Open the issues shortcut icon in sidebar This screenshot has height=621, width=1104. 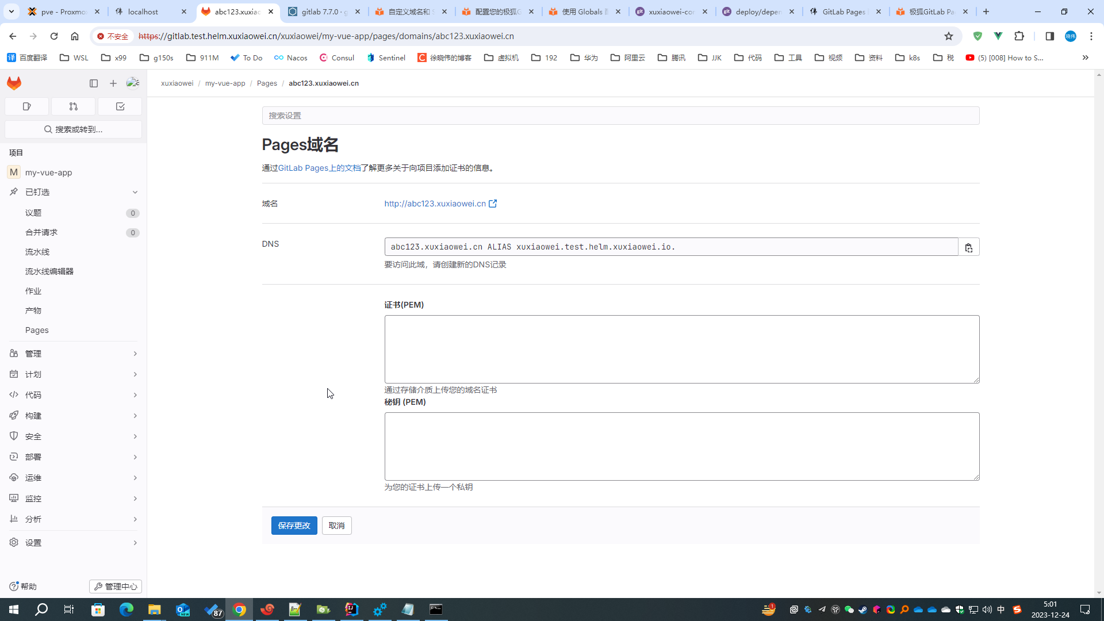point(27,106)
